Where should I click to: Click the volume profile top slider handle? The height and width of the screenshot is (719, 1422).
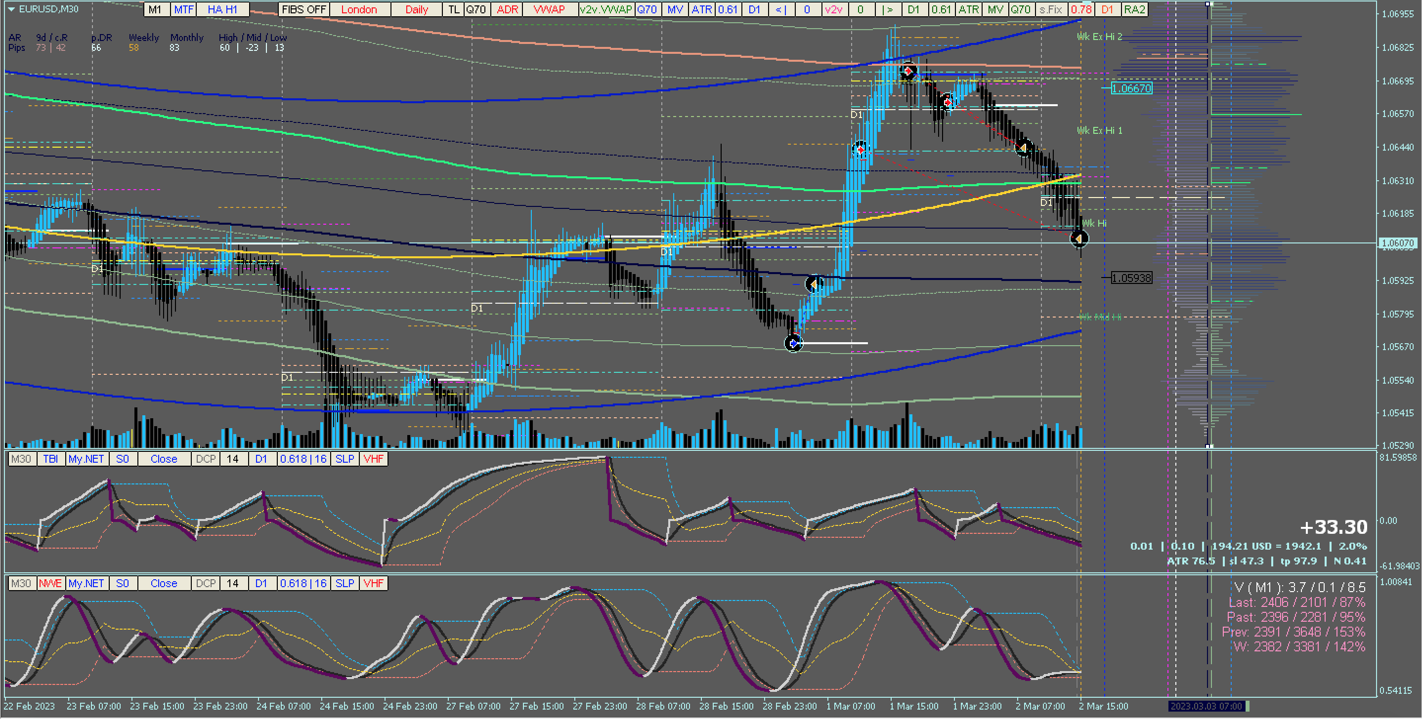click(x=1208, y=4)
